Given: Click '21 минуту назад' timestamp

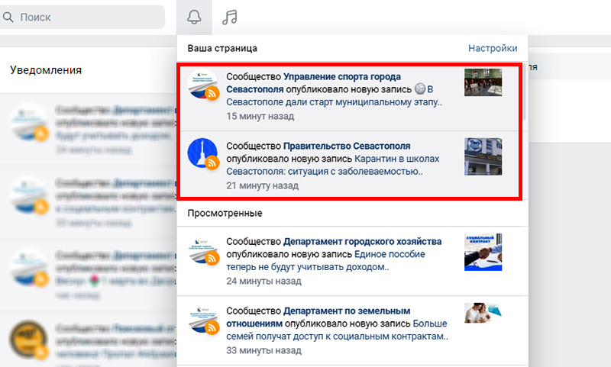Looking at the screenshot, I should 262,185.
